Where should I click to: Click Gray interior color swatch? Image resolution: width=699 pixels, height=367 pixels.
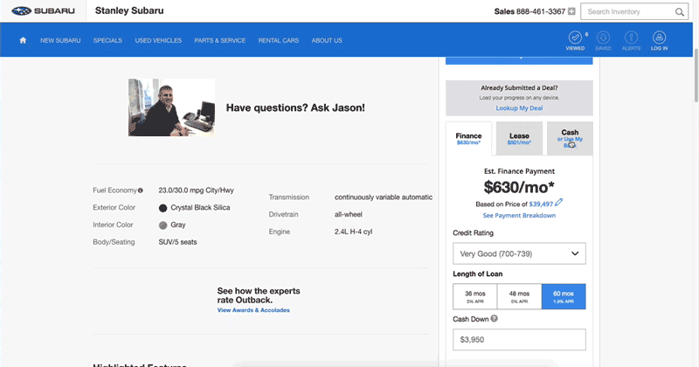(x=163, y=225)
